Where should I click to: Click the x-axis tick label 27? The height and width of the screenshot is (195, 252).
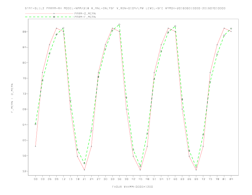98,179
